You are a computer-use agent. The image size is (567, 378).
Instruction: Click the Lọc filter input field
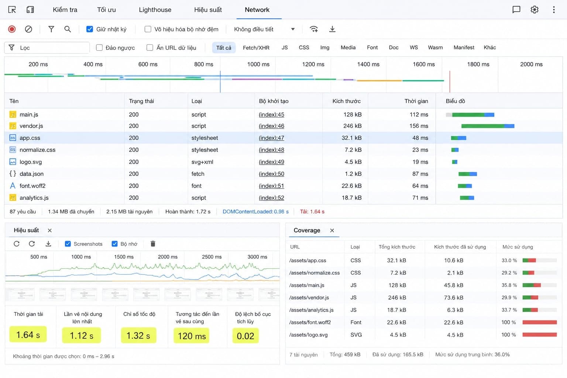[x=47, y=48]
